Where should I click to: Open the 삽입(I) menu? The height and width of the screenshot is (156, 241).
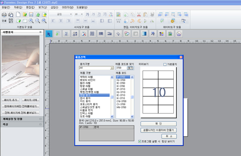pos(55,8)
